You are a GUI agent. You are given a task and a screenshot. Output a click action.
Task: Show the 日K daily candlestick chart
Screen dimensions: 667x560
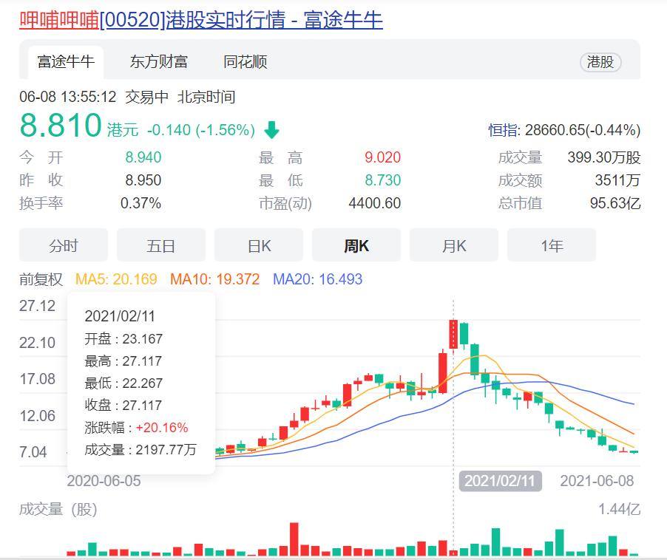(x=259, y=245)
